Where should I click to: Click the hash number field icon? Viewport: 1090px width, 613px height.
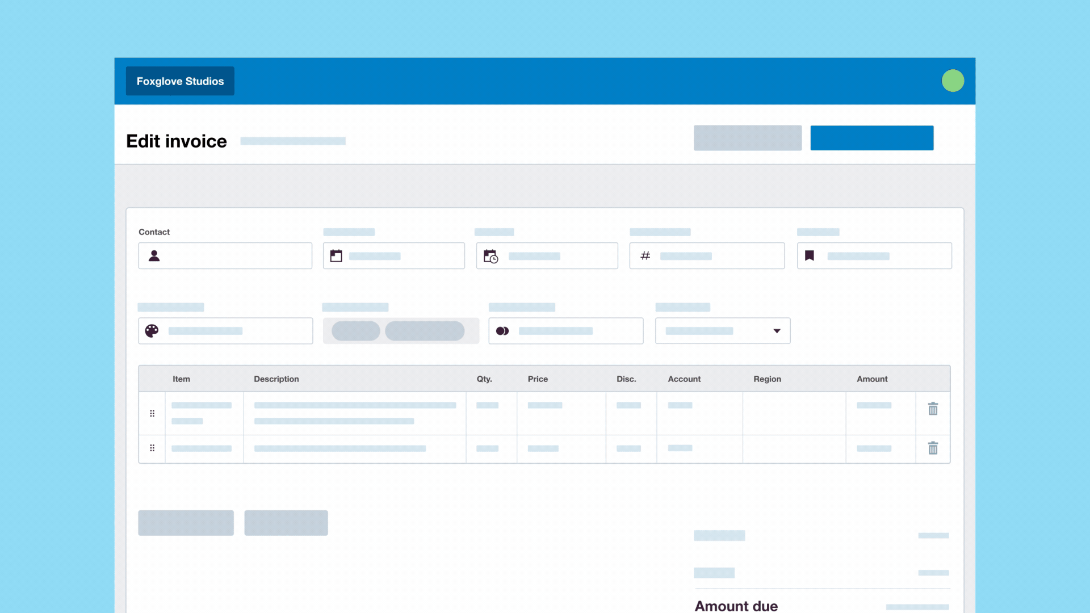click(645, 256)
